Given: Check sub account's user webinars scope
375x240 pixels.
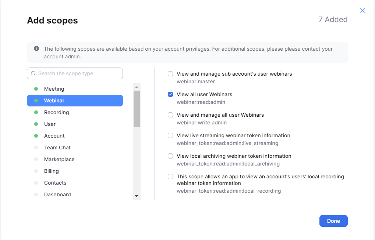Looking at the screenshot, I should click(170, 74).
